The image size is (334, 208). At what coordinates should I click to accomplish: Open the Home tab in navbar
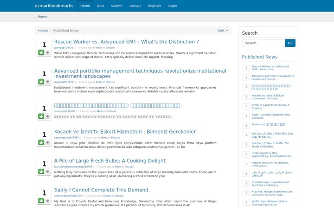85,6
